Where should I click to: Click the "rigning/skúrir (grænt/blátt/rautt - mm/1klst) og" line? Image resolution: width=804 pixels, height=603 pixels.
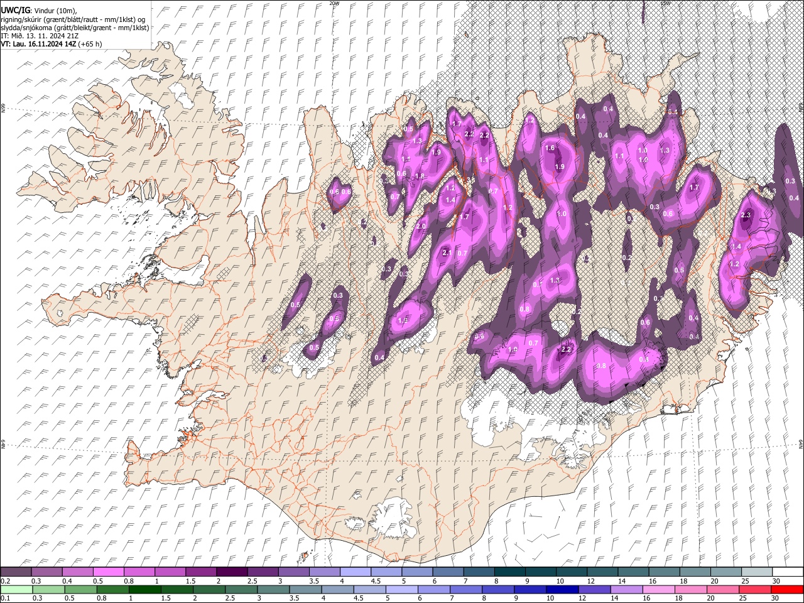73,19
